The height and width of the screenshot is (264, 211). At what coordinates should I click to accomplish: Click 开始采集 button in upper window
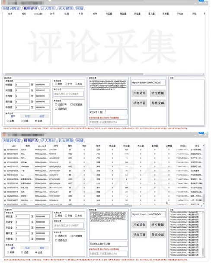pyautogui.click(x=139, y=93)
